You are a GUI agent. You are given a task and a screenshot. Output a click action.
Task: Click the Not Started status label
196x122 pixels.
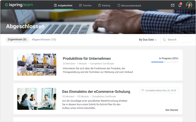pos(172,110)
